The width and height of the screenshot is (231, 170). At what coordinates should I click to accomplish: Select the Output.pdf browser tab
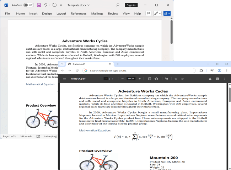pyautogui.click(x=90, y=64)
